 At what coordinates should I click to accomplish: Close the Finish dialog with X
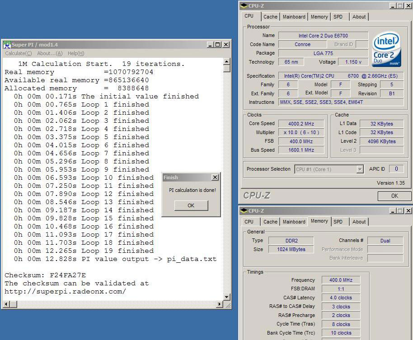point(215,177)
